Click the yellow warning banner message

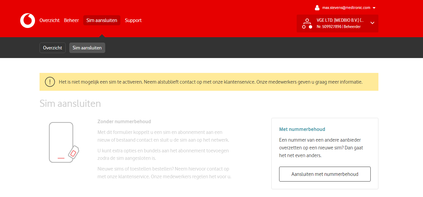210,82
